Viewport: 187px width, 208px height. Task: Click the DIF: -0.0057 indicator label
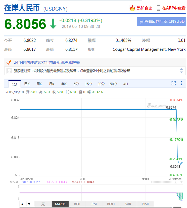31,182
